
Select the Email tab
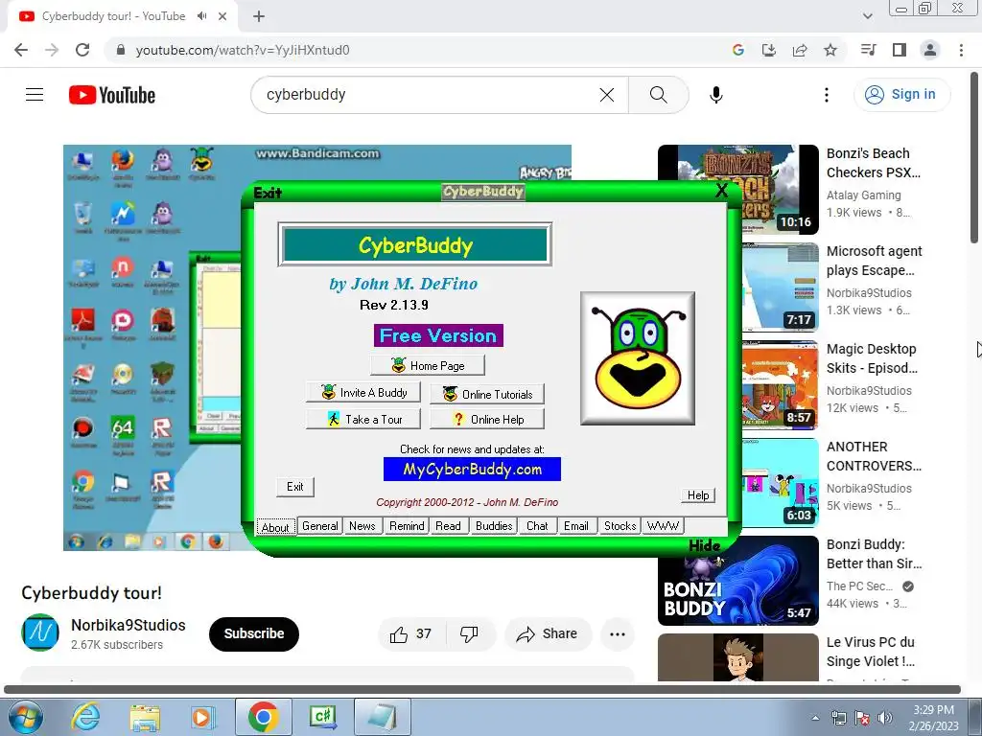(x=576, y=526)
